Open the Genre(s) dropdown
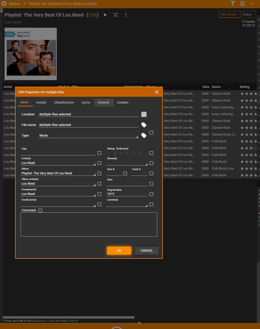The width and height of the screenshot is (260, 329). pyautogui.click(x=146, y=164)
